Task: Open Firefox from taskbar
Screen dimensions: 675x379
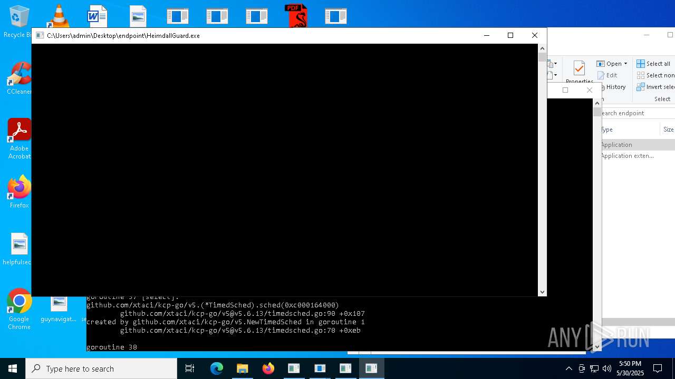Action: [x=268, y=368]
